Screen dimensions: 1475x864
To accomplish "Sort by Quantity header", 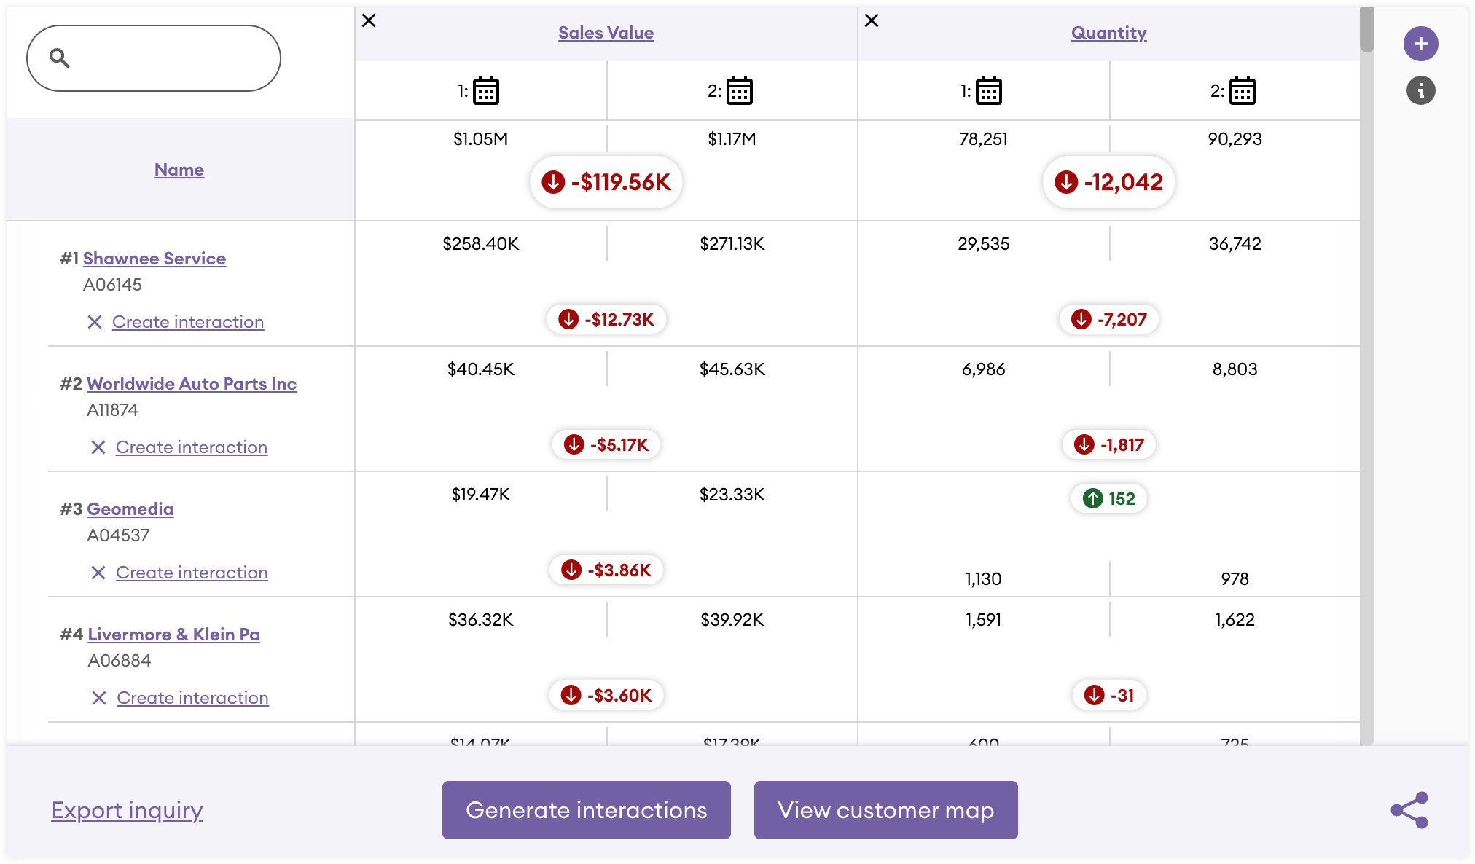I will click(1108, 33).
